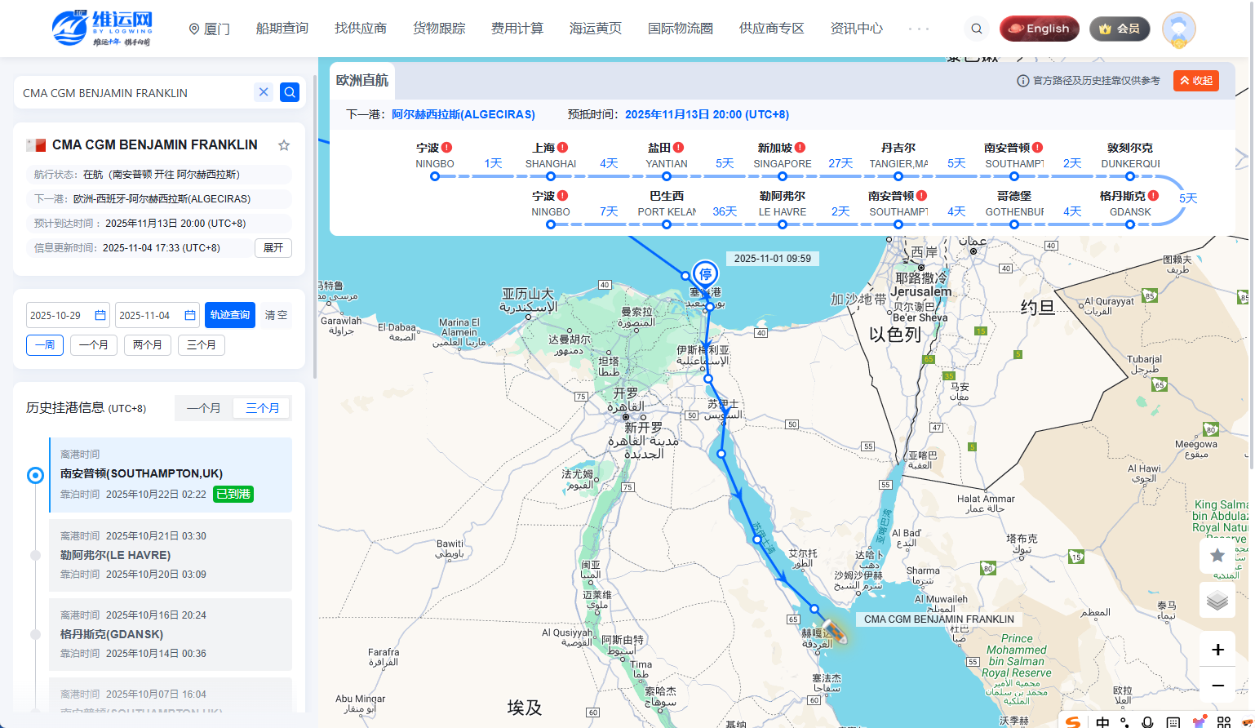
Task: Collapse the route panel with 收起
Action: [x=1195, y=81]
